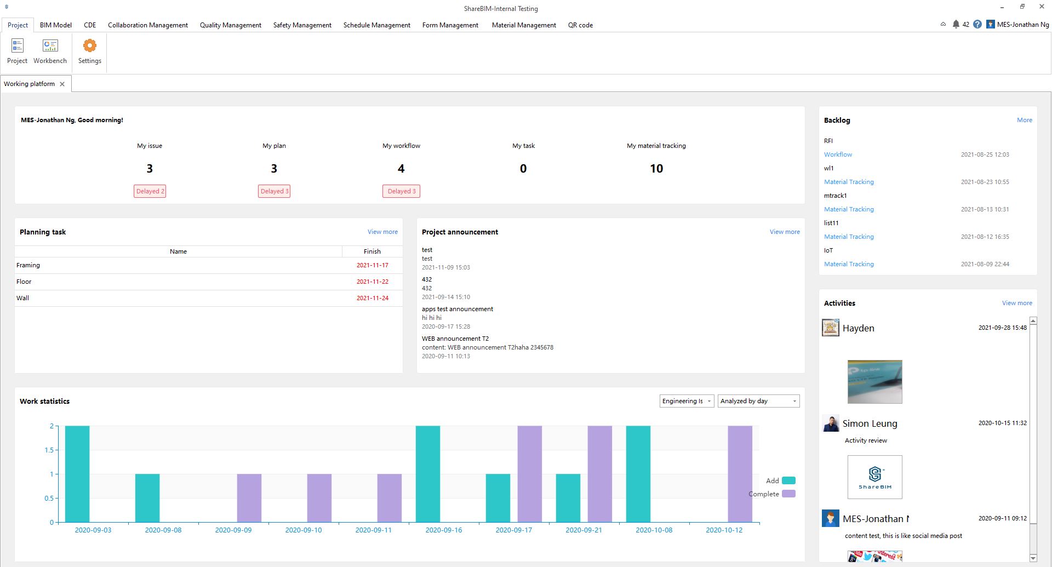Click Hayden's profile picture in Activities
1052x567 pixels.
click(831, 328)
